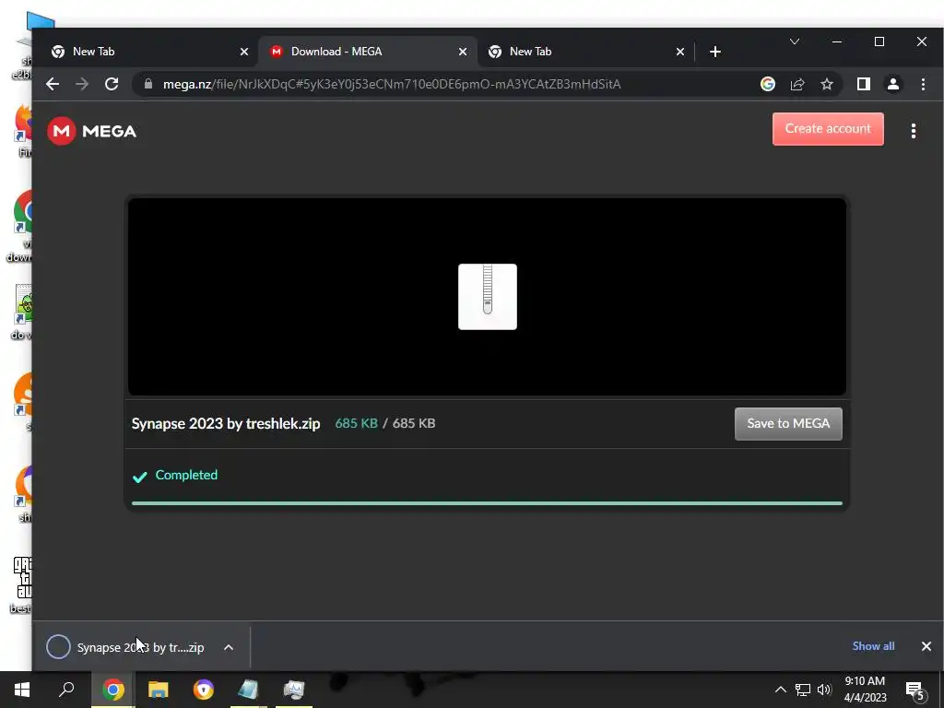Click the browser forward arrow
This screenshot has height=708, width=944.
[82, 84]
